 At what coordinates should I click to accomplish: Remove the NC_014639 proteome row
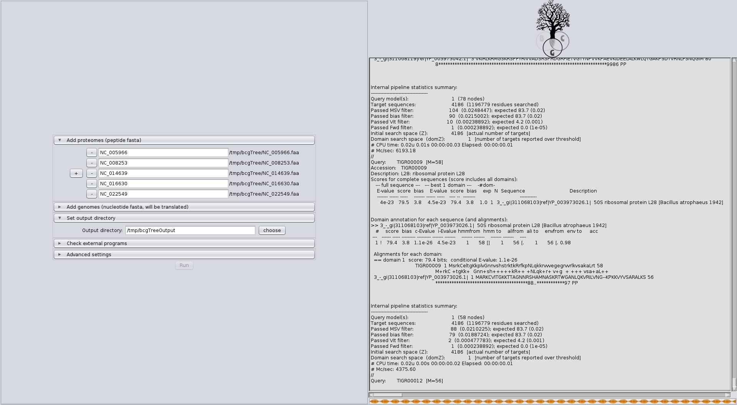92,173
